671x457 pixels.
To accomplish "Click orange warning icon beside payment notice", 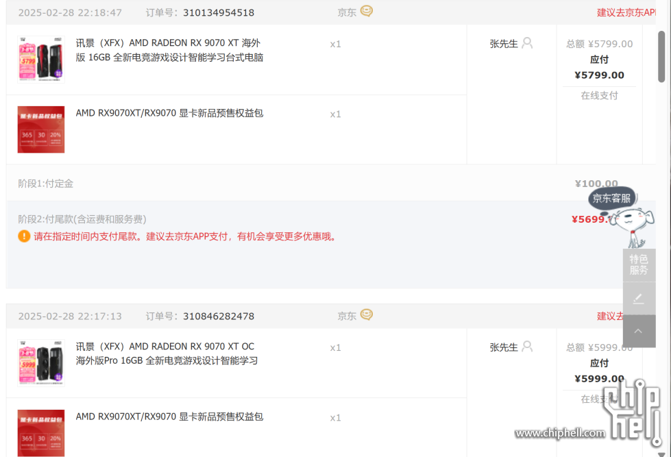I will [24, 236].
